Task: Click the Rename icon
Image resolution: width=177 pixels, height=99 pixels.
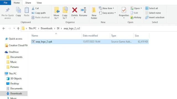Action: (x=83, y=10)
